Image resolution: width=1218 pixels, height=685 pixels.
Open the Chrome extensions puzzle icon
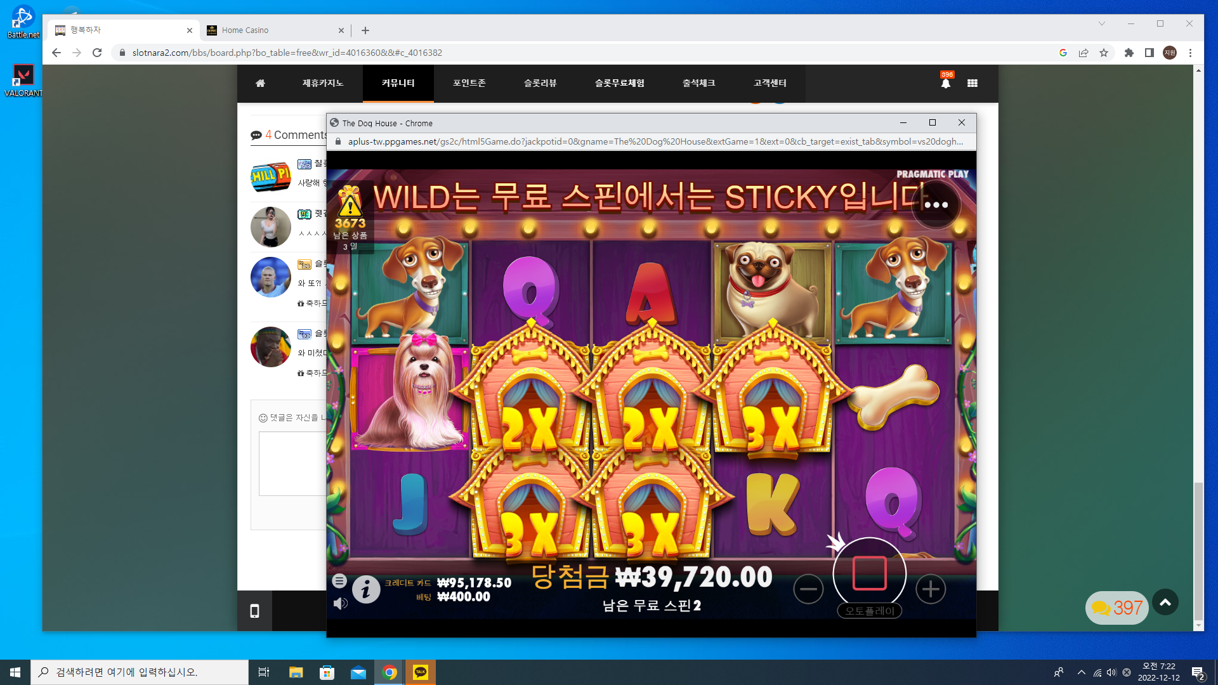[x=1129, y=53]
